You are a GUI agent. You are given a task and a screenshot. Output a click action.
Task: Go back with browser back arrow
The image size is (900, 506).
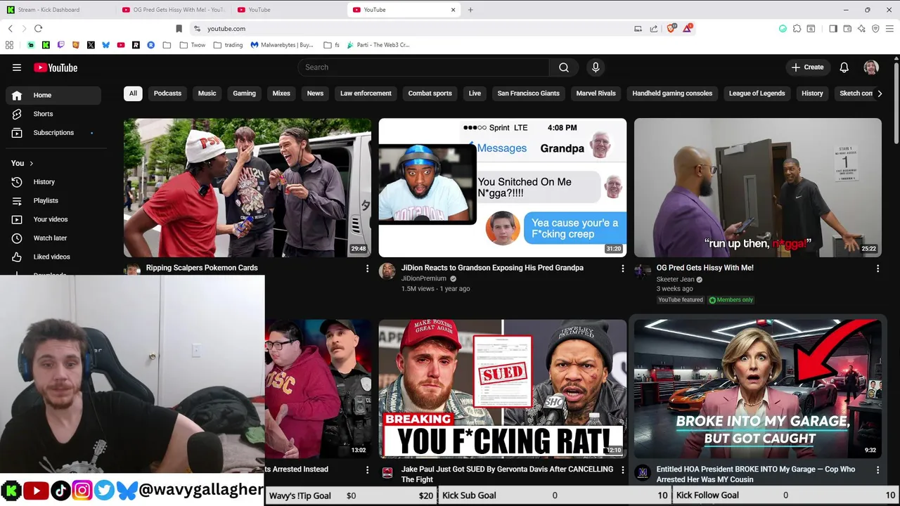click(x=10, y=28)
